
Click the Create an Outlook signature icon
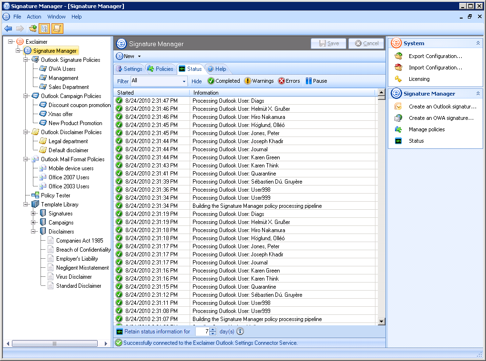[x=398, y=107]
